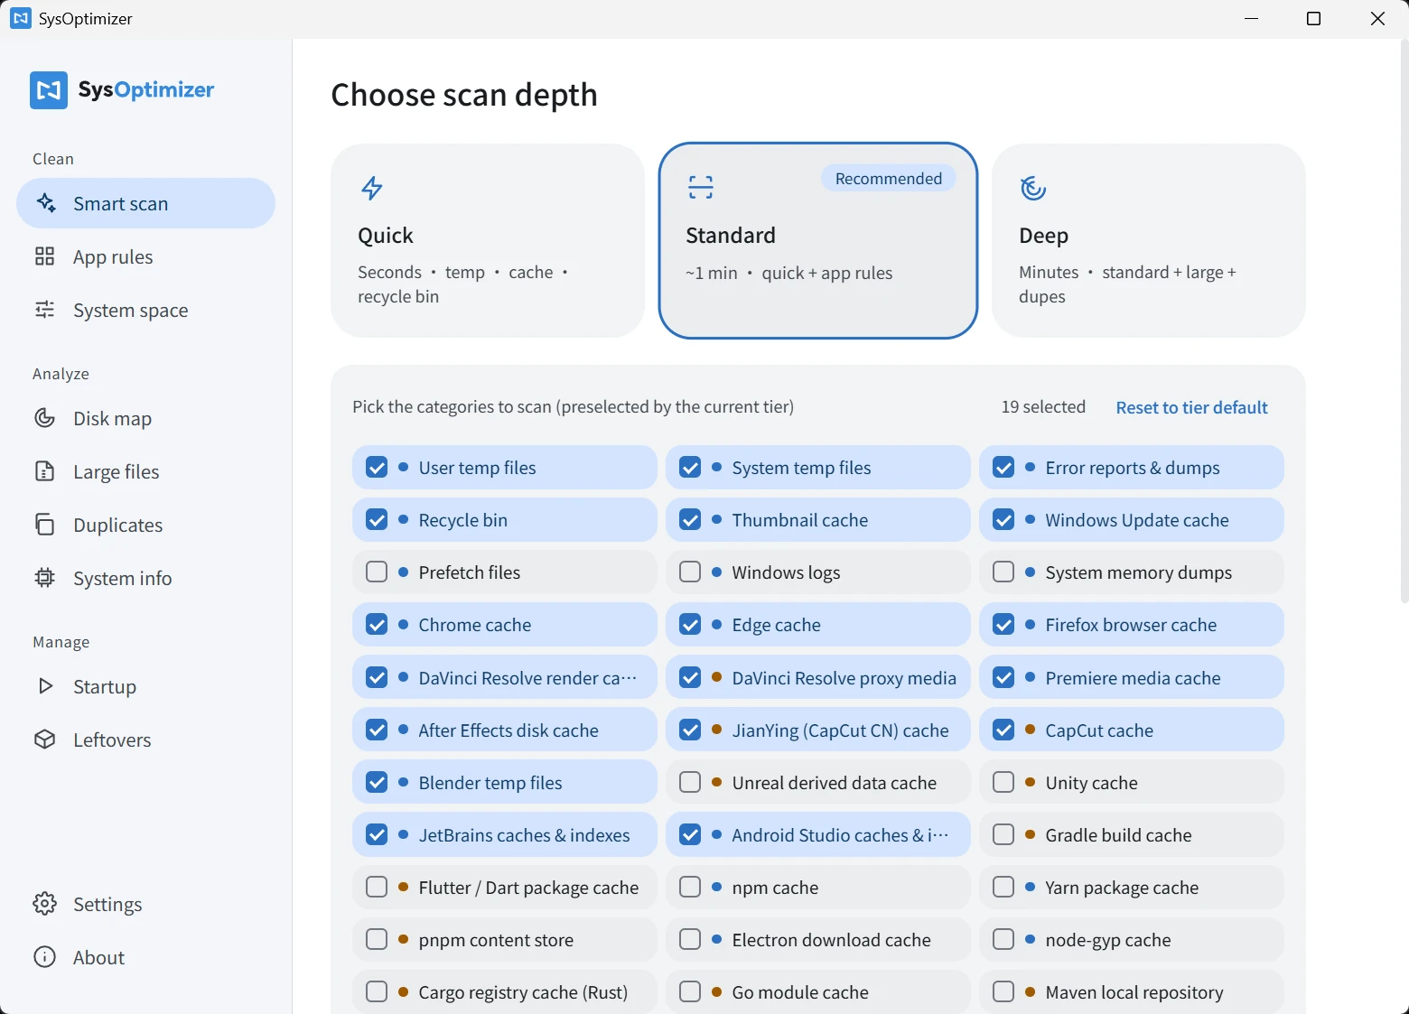
Task: Open Settings from sidebar
Action: click(145, 904)
